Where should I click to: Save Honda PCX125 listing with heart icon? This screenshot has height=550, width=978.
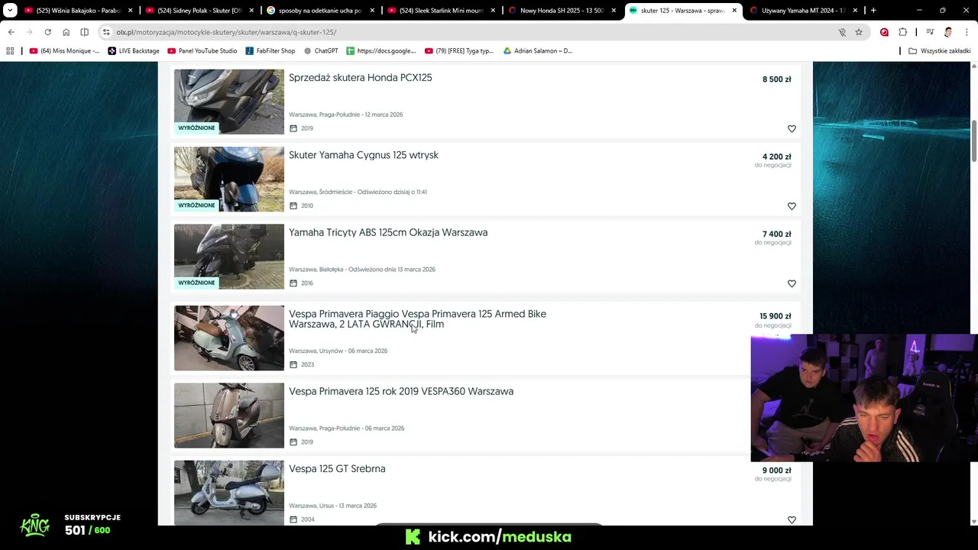tap(792, 129)
